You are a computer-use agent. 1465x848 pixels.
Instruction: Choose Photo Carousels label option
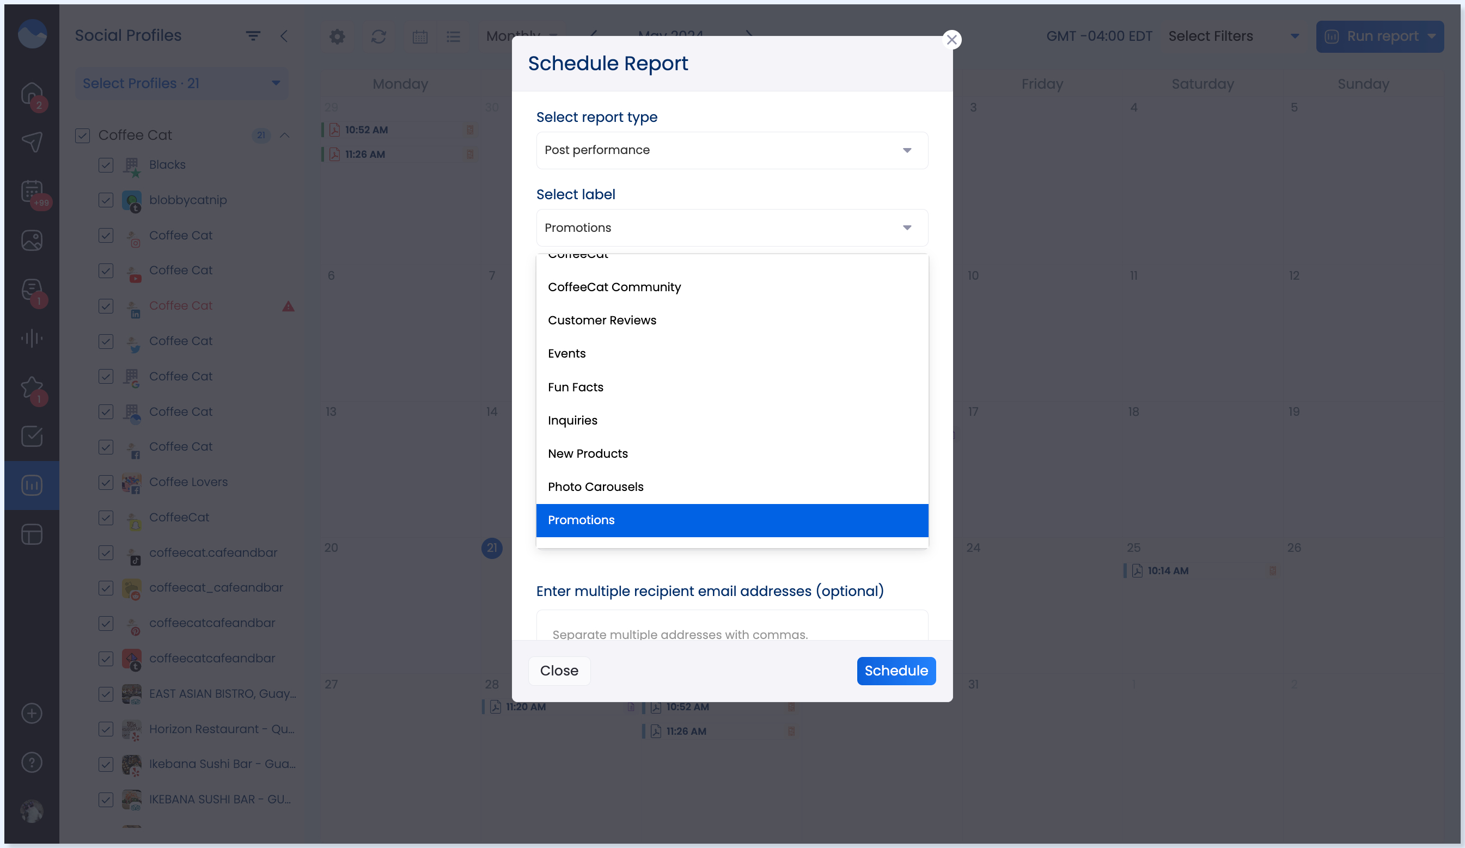[731, 487]
